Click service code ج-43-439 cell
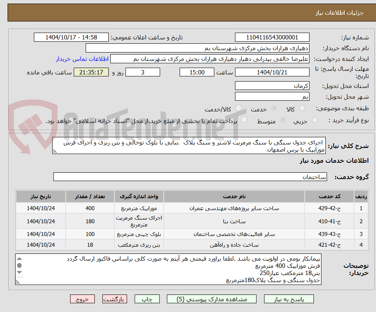The width and height of the screenshot is (376, 312). pos(329,234)
